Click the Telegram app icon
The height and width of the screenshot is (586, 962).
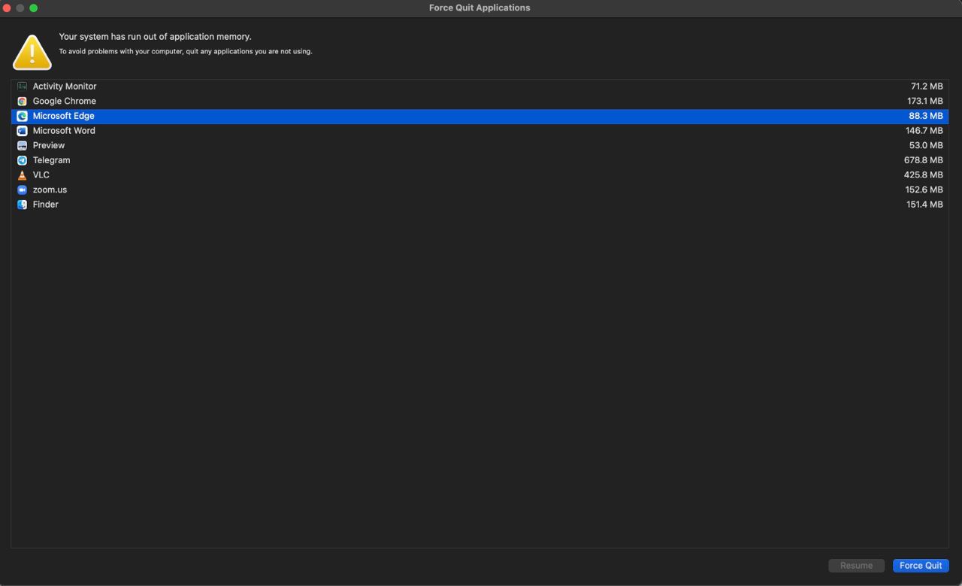22,160
